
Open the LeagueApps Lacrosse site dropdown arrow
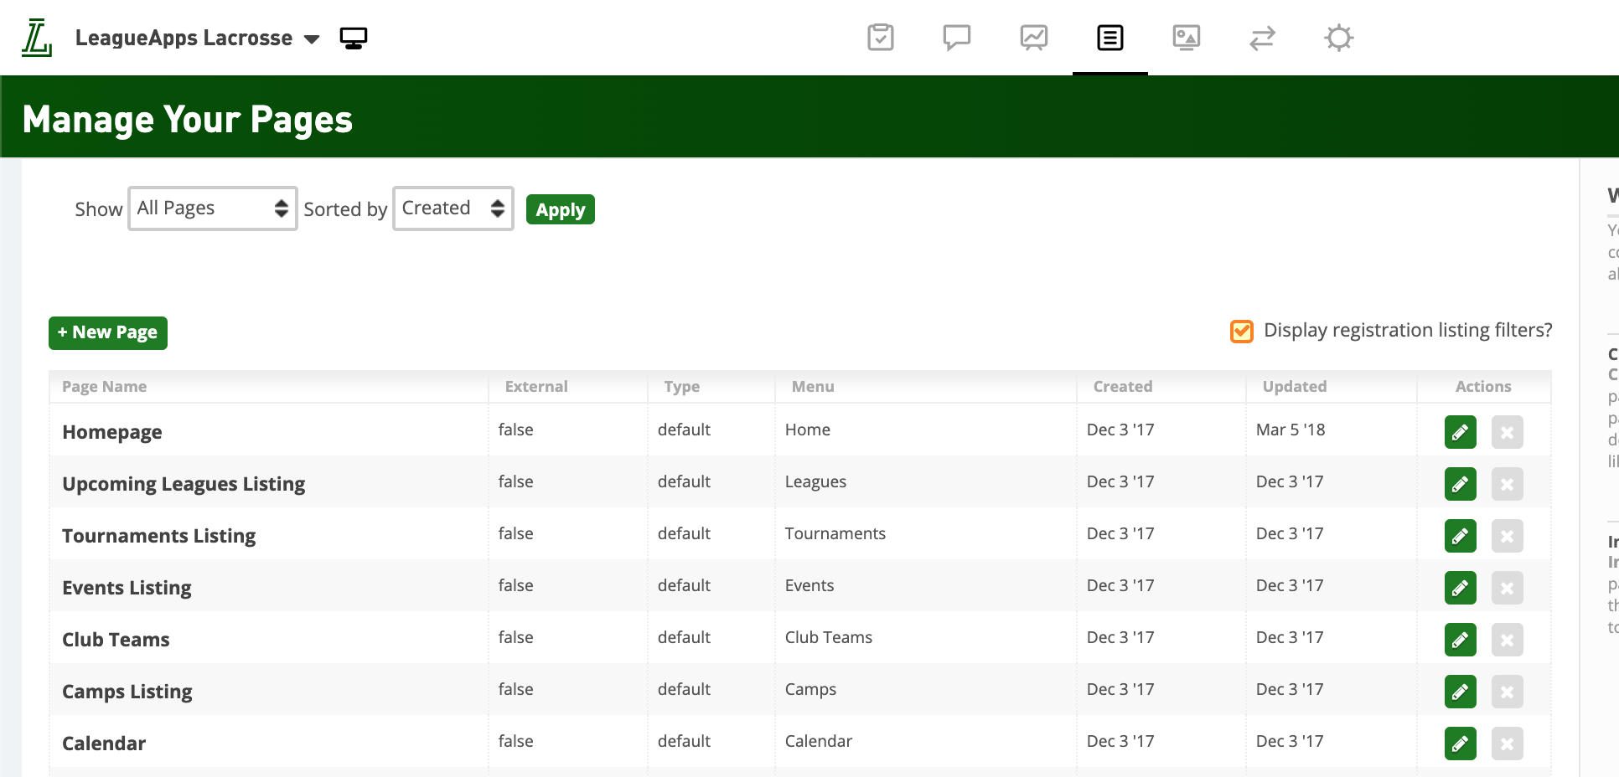[x=312, y=39]
